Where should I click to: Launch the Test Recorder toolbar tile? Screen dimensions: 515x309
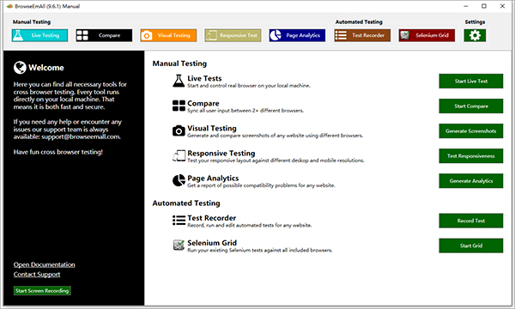(x=362, y=35)
